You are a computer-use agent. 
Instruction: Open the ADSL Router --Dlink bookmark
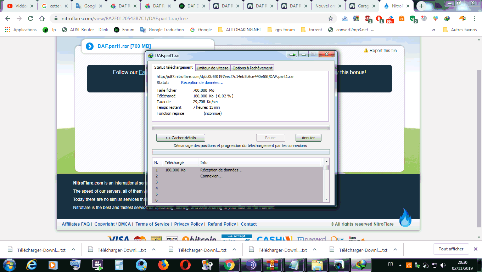(85, 30)
